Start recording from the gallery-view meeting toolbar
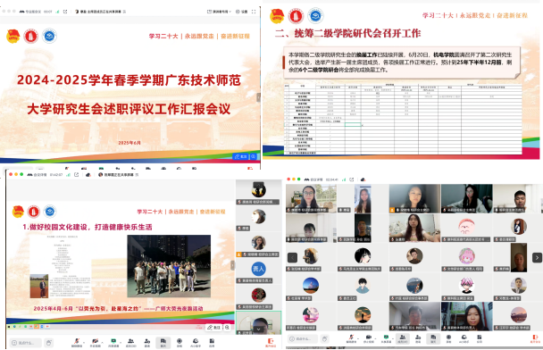 coord(448,337)
